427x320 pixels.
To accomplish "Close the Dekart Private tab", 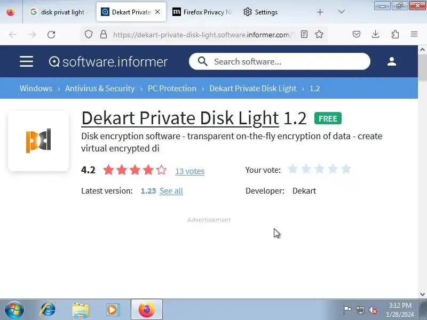I will tap(157, 12).
